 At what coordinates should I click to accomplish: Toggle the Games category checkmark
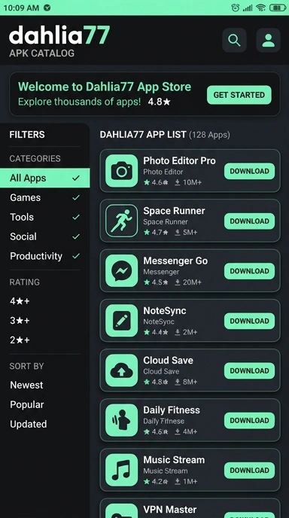[x=76, y=197]
